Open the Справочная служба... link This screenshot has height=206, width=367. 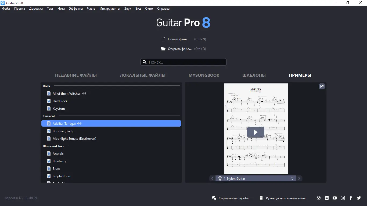(x=235, y=198)
